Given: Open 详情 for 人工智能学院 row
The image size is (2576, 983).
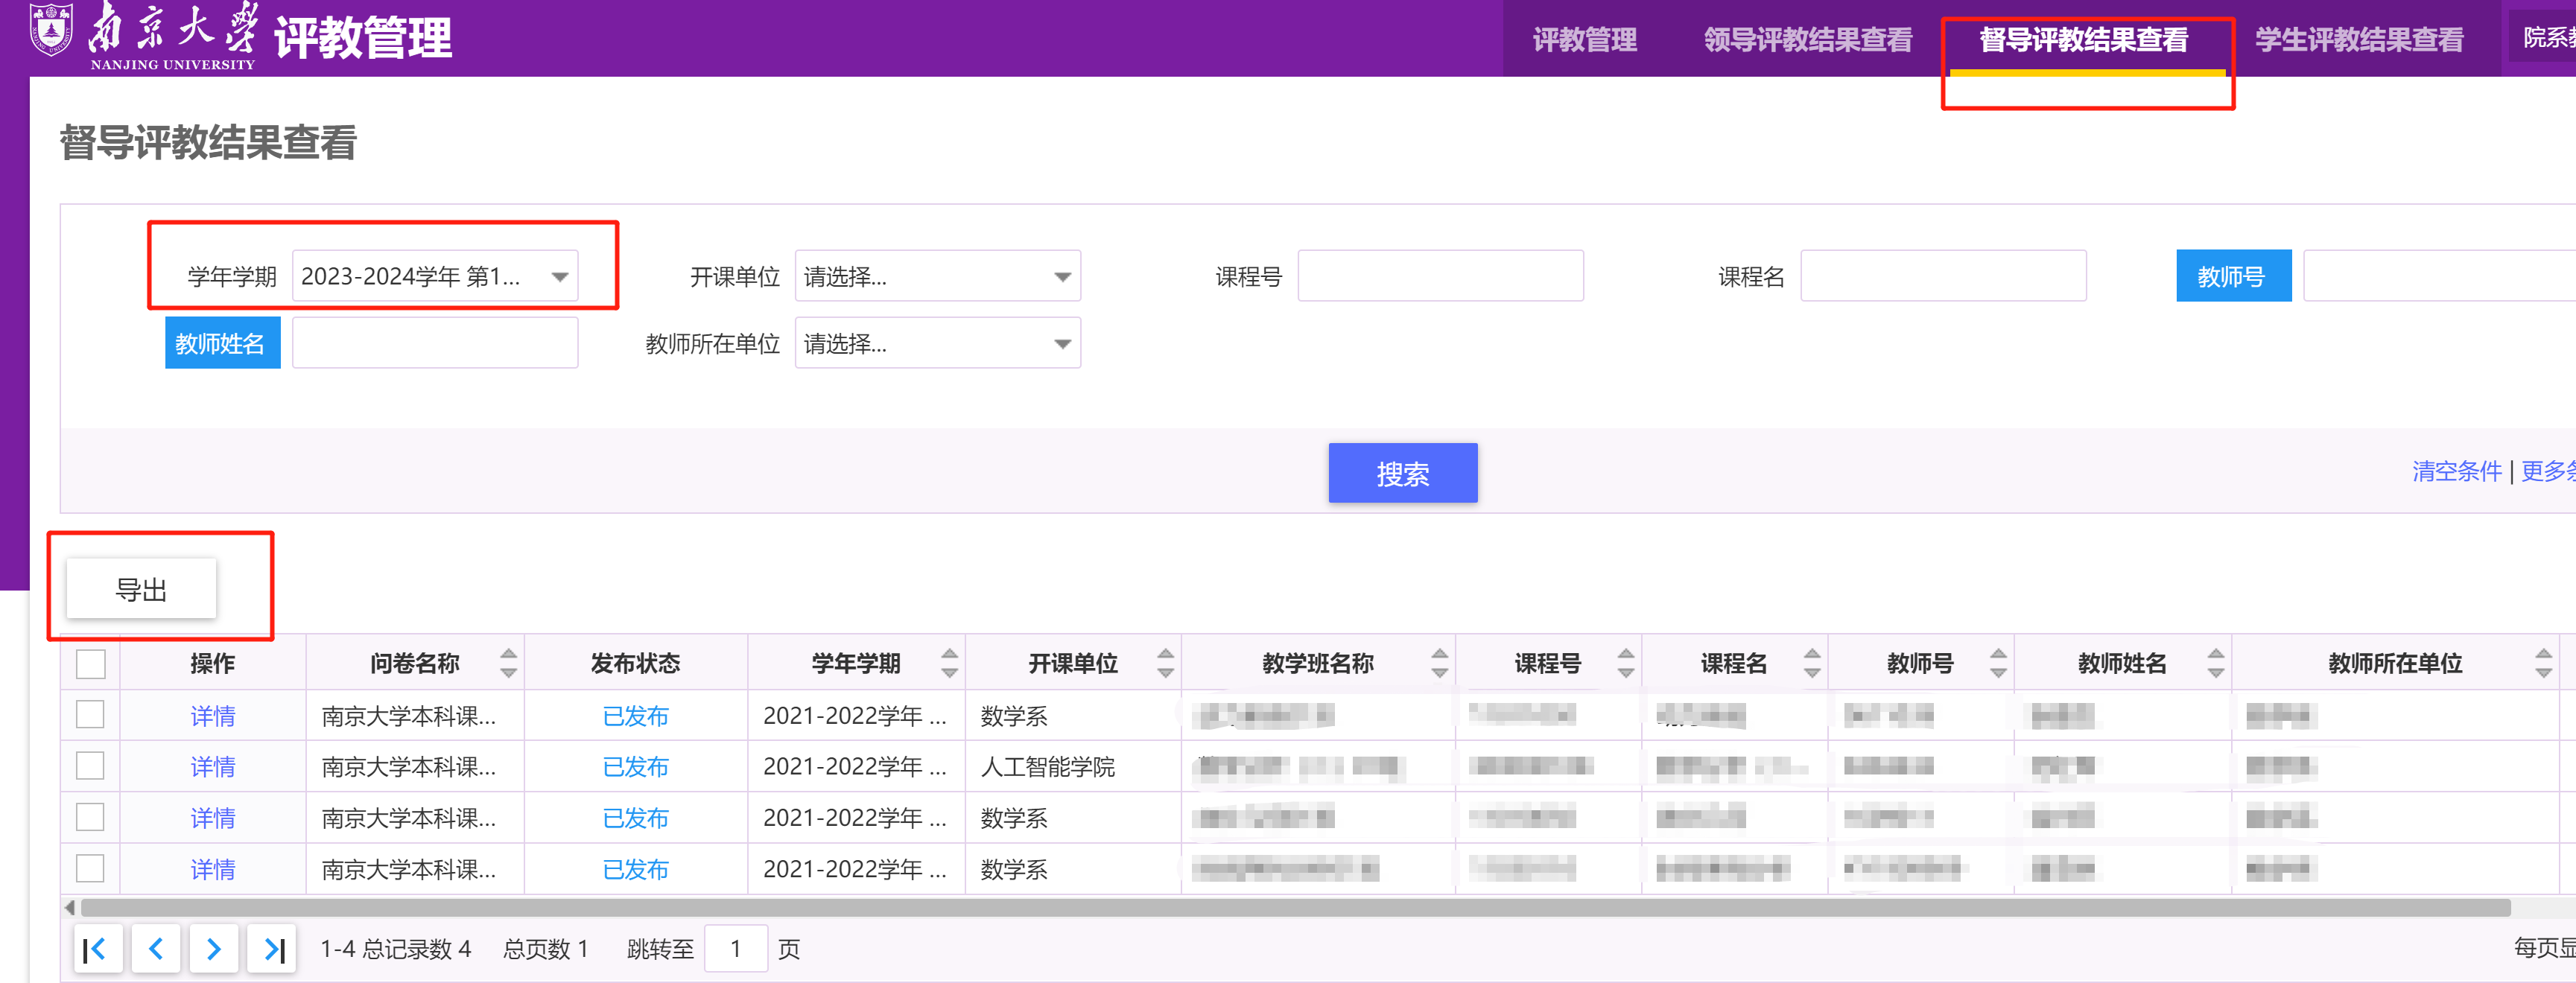Looking at the screenshot, I should [x=213, y=767].
